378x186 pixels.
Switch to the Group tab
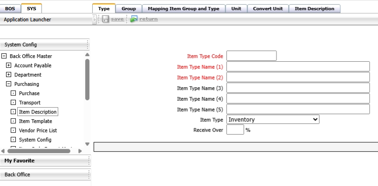click(128, 9)
